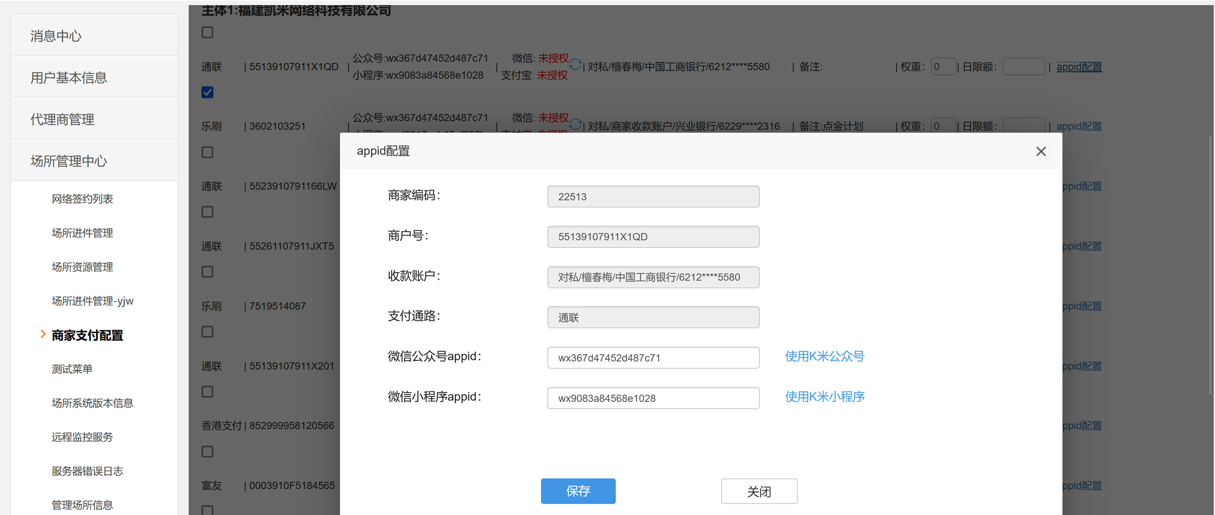Click the 商户号 field in dialog
The height and width of the screenshot is (515, 1215).
[x=653, y=236]
